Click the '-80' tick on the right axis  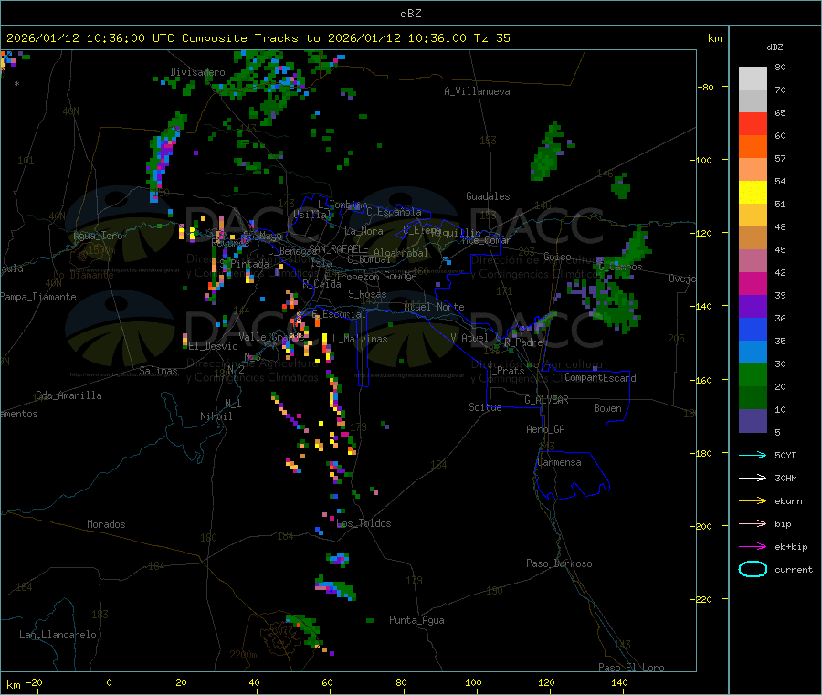(707, 87)
